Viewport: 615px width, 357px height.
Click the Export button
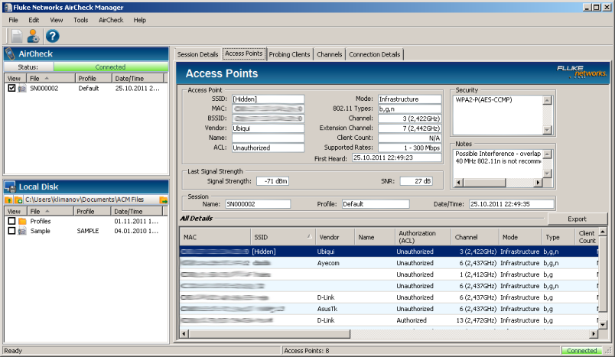577,219
